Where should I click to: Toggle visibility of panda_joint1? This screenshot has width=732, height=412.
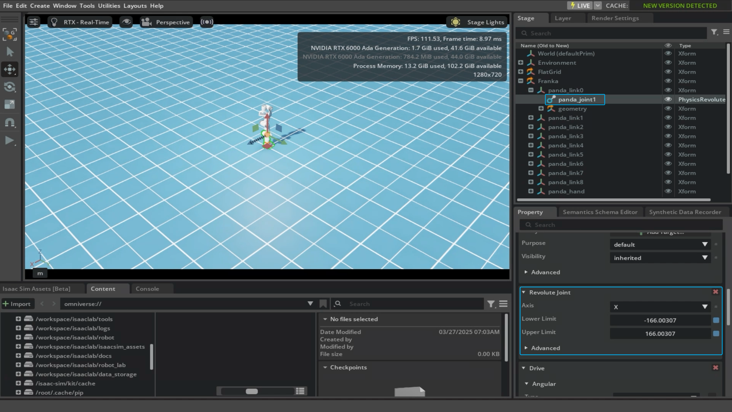coord(668,99)
